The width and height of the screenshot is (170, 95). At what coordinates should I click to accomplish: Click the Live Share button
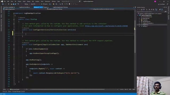point(161,4)
